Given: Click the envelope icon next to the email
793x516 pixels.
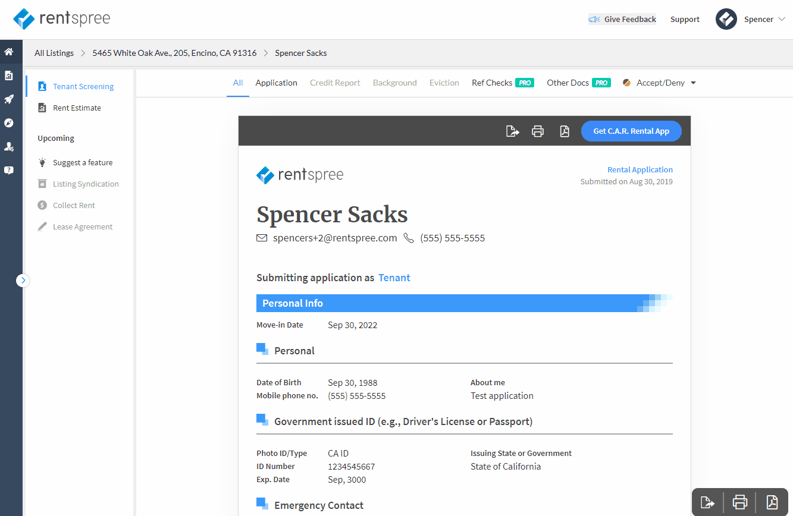Looking at the screenshot, I should 262,238.
